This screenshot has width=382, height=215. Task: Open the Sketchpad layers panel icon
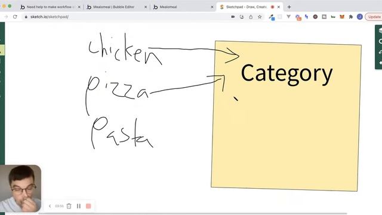(380, 30)
